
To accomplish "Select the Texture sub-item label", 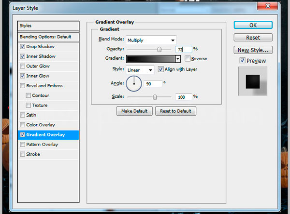I will (x=40, y=105).
